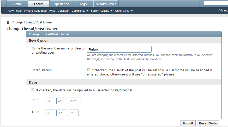The width and height of the screenshot is (228, 127).
Task: Open the Forum Actions dropdown
Action: click(101, 11)
